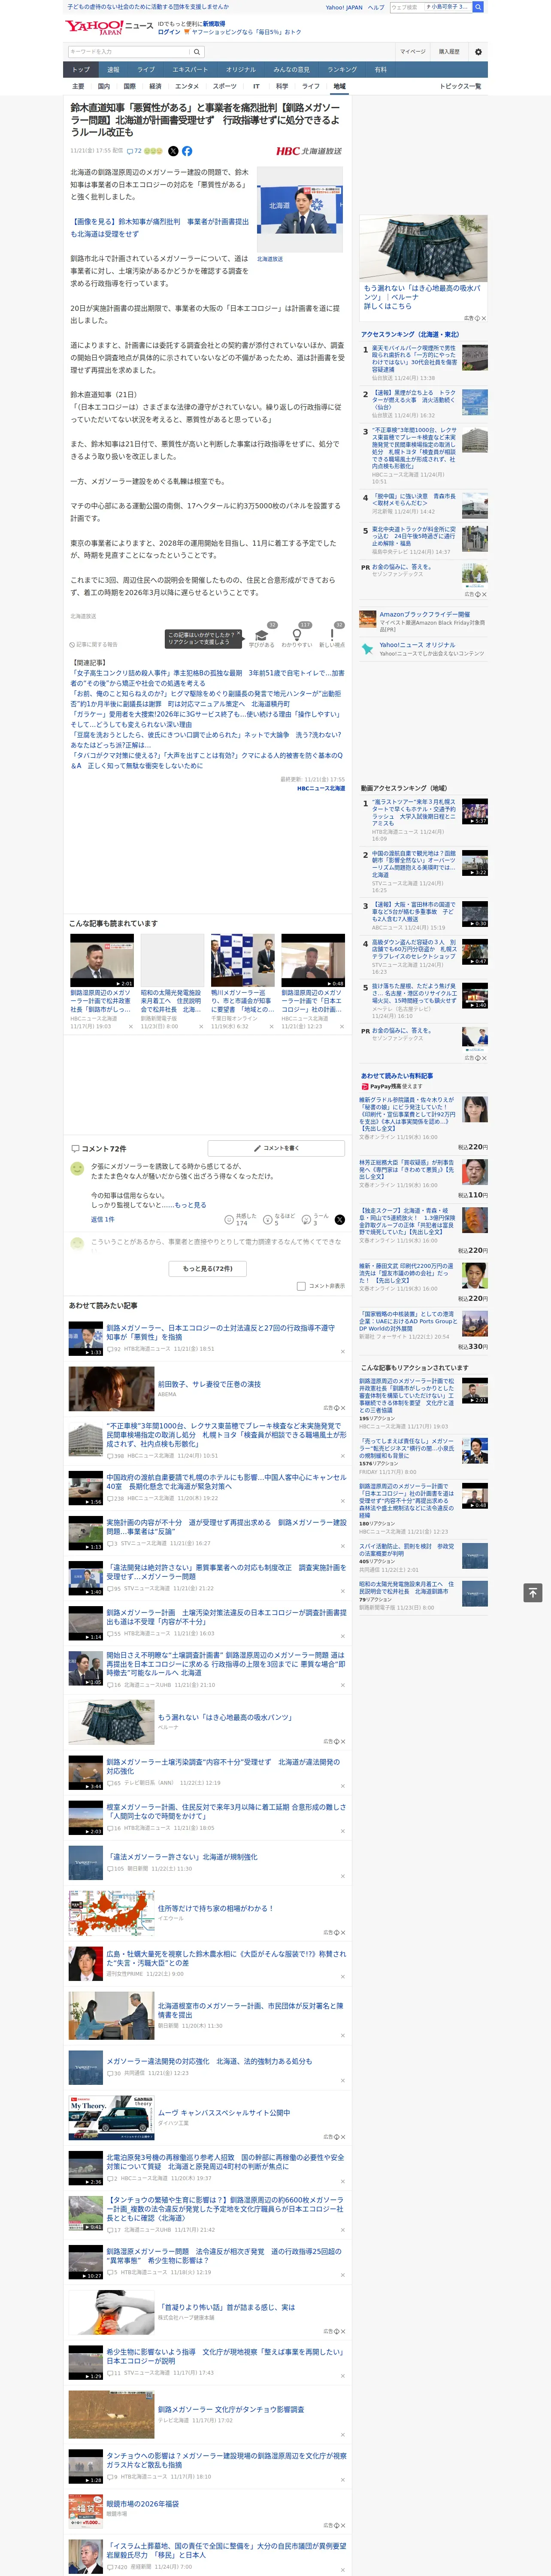This screenshot has height=2576, width=551.
Task: Open article 北海道経営市のメガソーラー計画 thumbnail row
Action: pyautogui.click(x=208, y=2014)
